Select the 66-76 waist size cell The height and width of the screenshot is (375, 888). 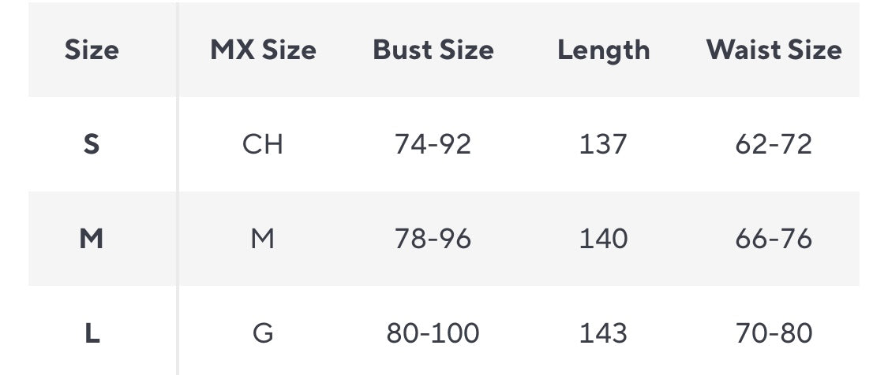(x=774, y=239)
